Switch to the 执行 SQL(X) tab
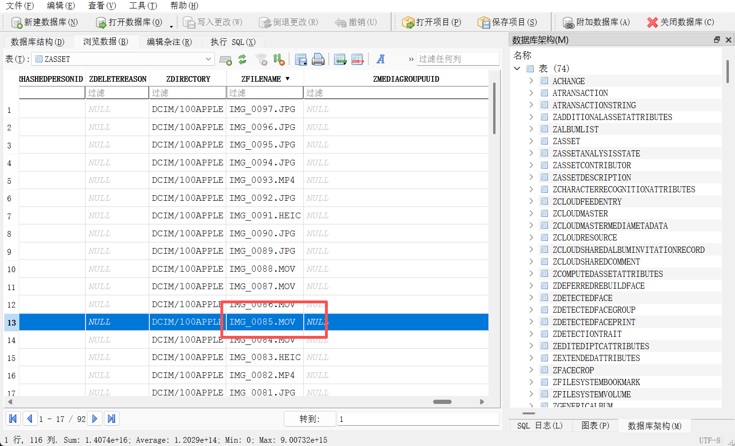The image size is (735, 446). coord(233,42)
